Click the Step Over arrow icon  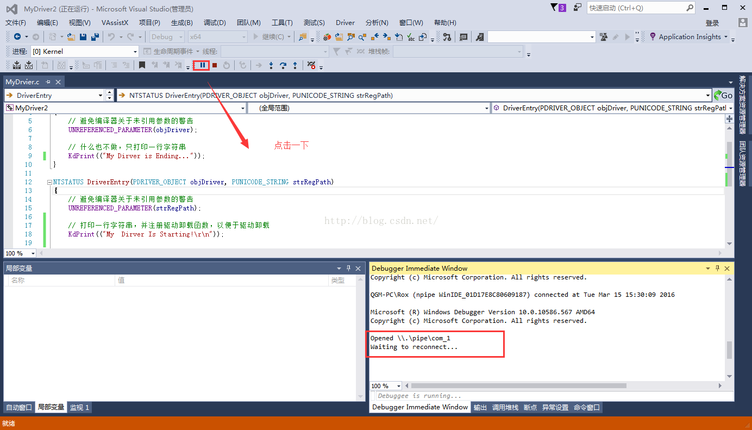tap(283, 65)
